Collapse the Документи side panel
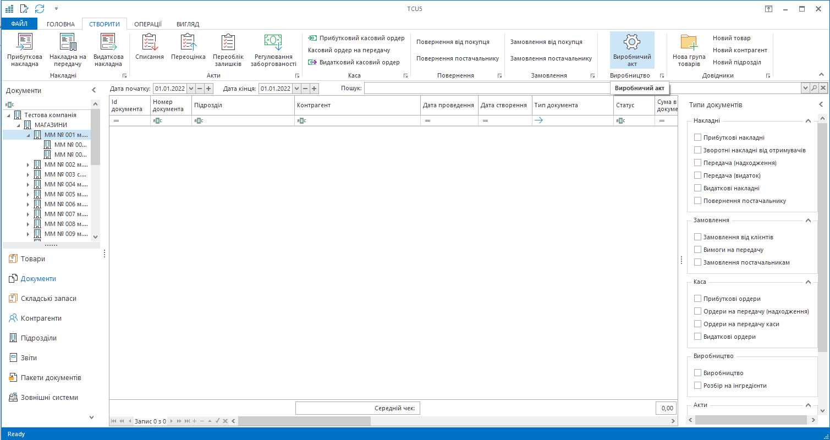Screen dimensions: 830x440 click(94, 90)
